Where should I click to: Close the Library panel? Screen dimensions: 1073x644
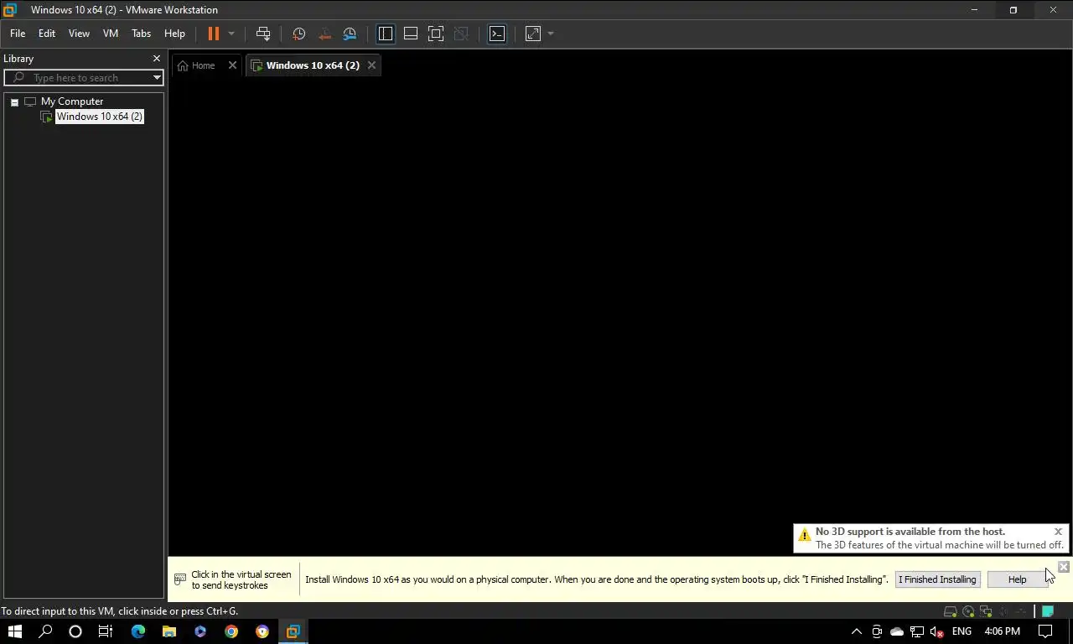(156, 59)
